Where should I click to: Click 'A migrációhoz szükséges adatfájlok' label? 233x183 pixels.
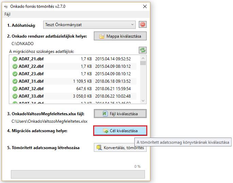pos(41,52)
